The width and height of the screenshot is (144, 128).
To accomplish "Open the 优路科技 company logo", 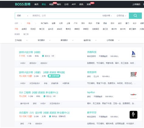I will [x=133, y=54].
